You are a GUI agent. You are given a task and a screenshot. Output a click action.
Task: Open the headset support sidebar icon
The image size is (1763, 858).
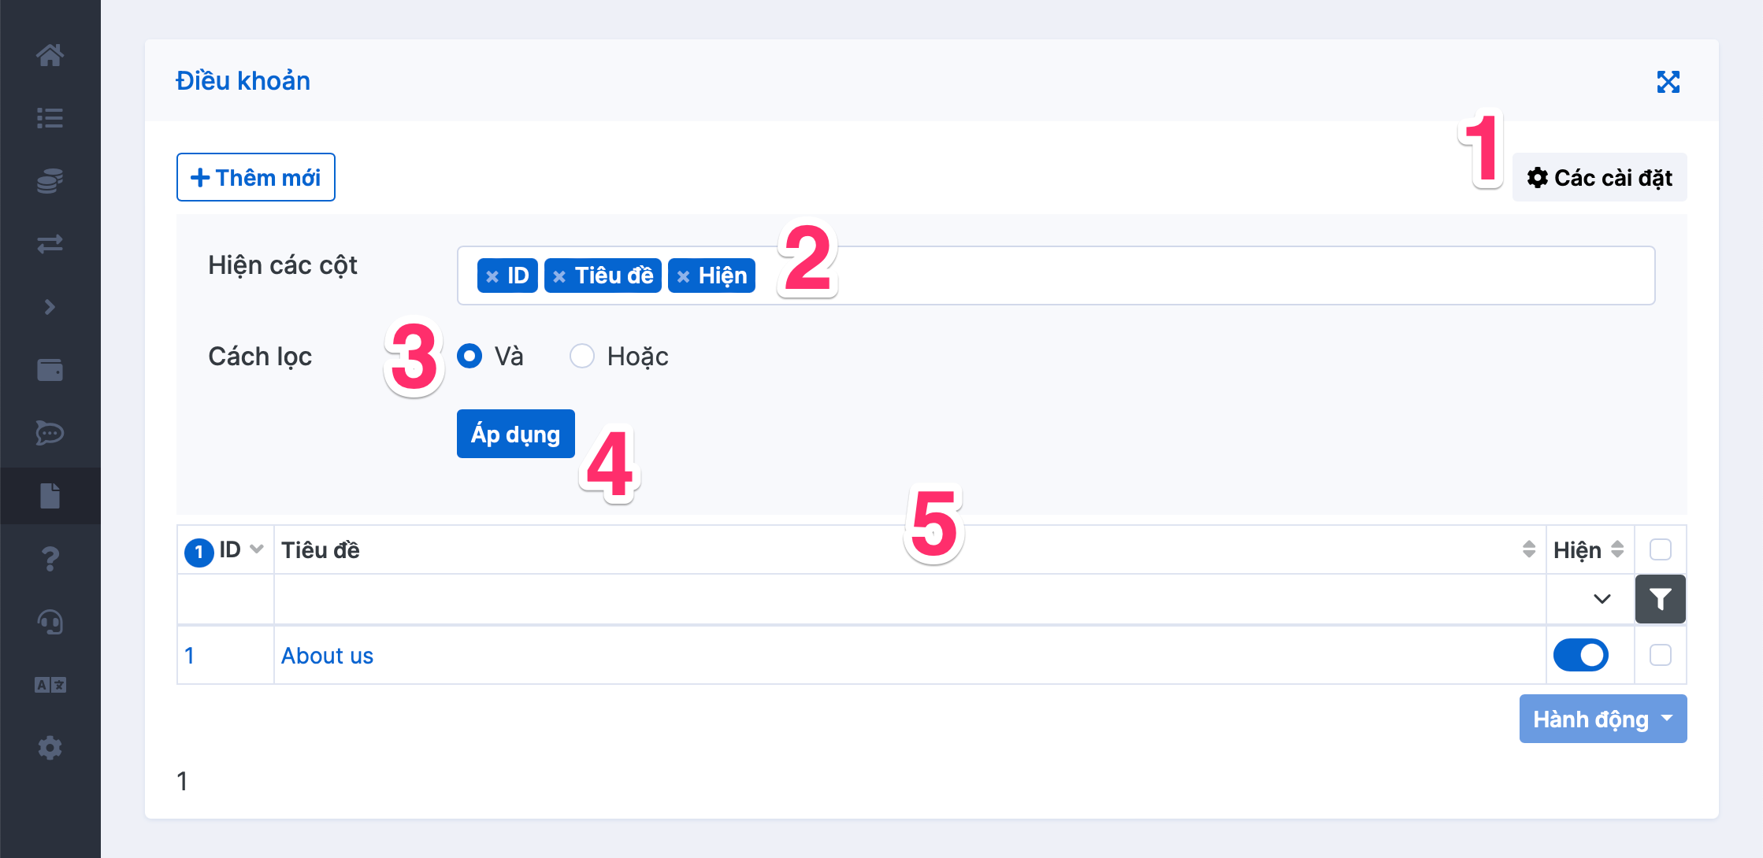pos(50,622)
